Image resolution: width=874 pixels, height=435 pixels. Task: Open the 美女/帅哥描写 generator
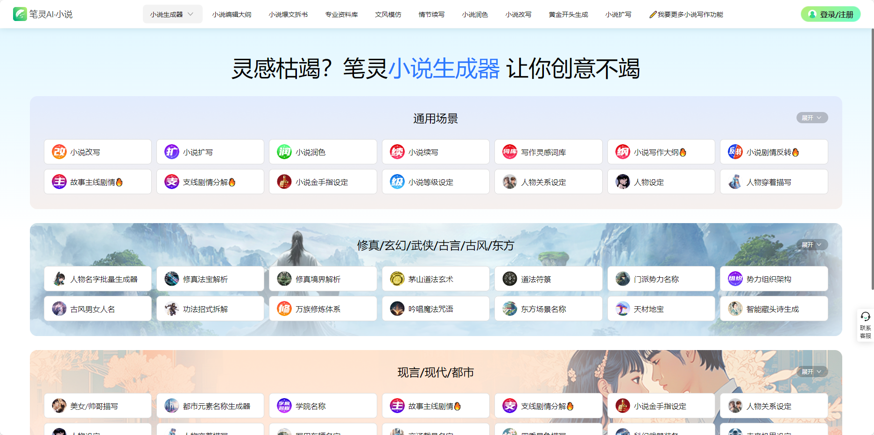point(98,405)
